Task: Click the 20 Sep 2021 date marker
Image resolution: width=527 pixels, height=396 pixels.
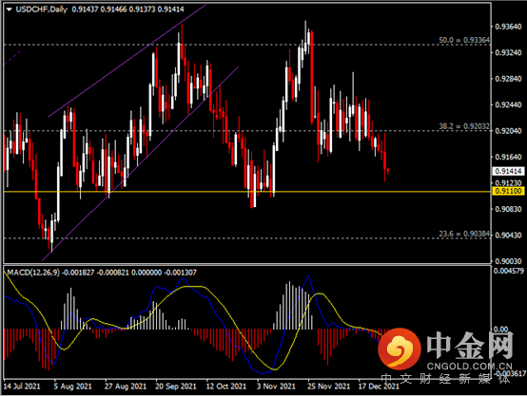Action: [x=175, y=387]
